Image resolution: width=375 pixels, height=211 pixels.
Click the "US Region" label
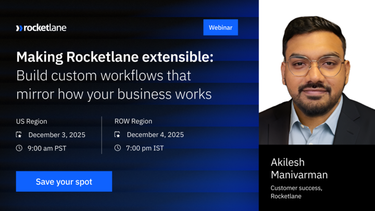32,121
